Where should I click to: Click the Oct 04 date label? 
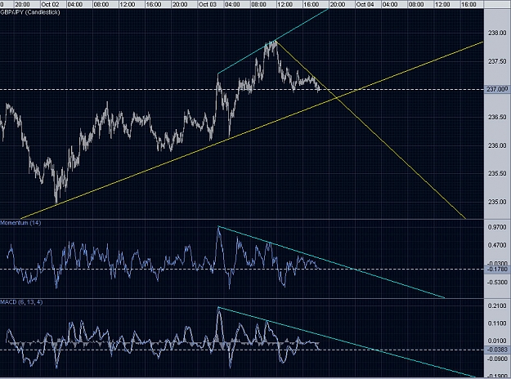tap(365, 4)
